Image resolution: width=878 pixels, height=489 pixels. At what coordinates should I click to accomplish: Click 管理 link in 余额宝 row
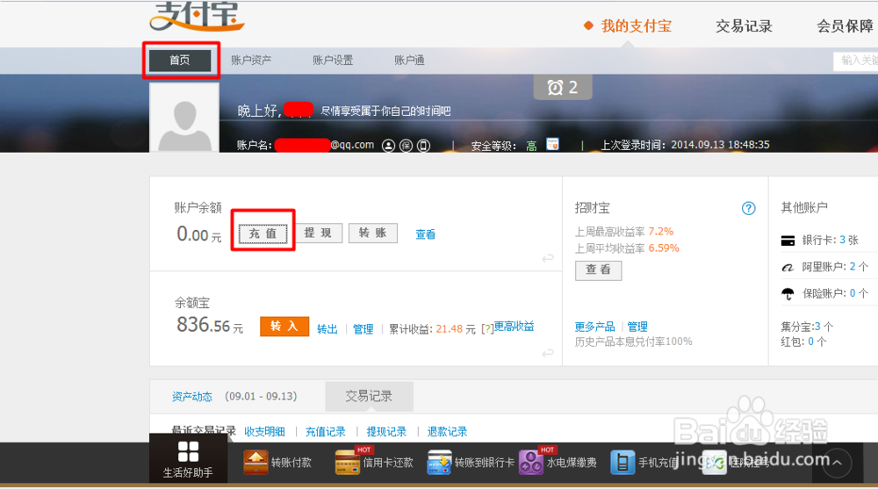363,329
